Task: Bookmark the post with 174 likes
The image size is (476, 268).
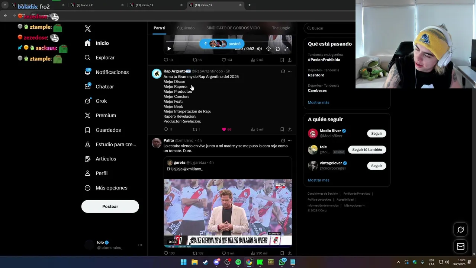Action: tap(282, 60)
